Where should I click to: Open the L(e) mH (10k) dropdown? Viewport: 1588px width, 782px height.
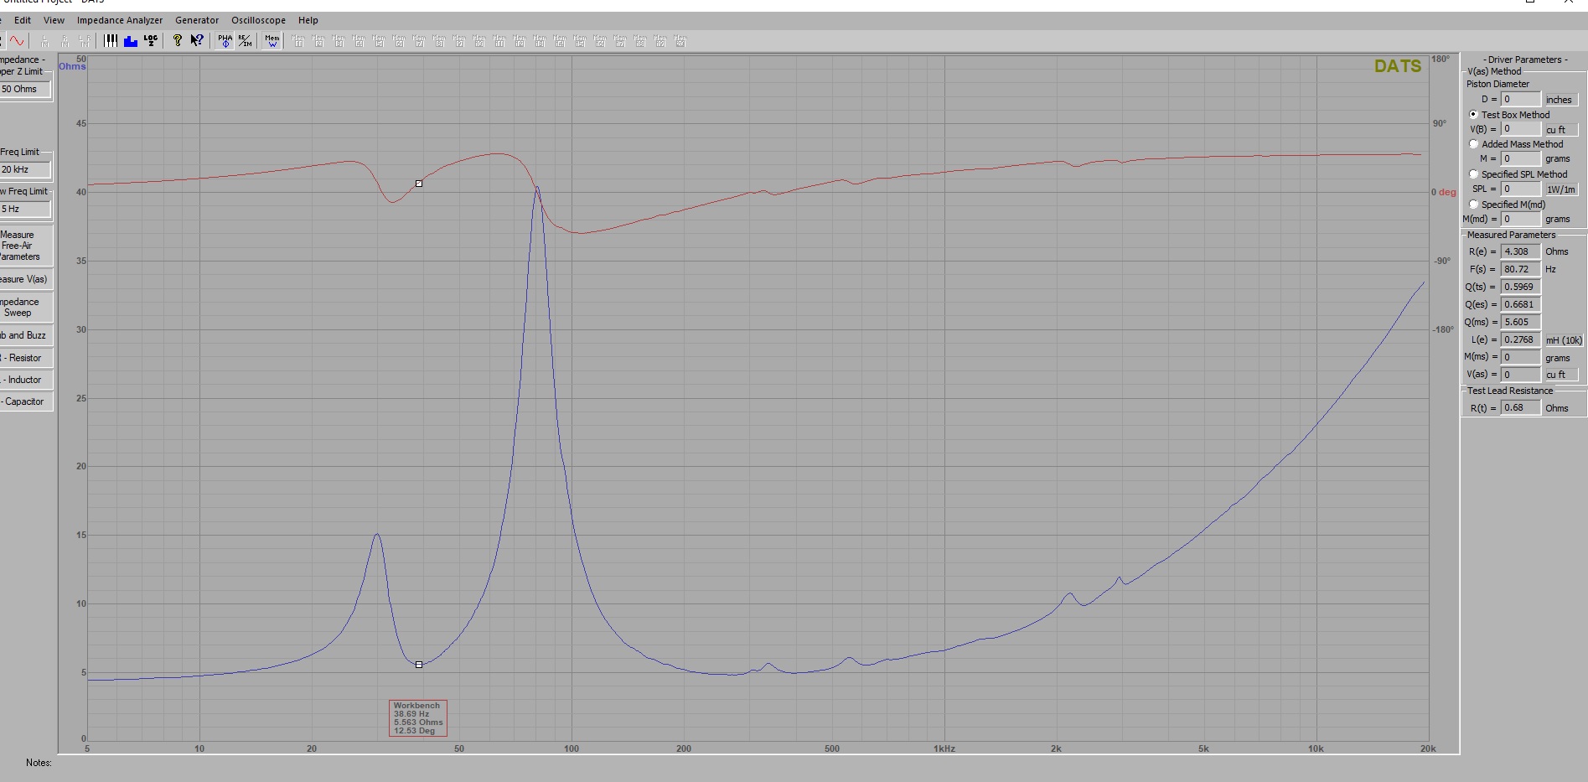[x=1564, y=339]
